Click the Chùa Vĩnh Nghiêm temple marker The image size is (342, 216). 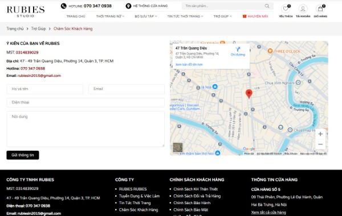click(x=298, y=82)
